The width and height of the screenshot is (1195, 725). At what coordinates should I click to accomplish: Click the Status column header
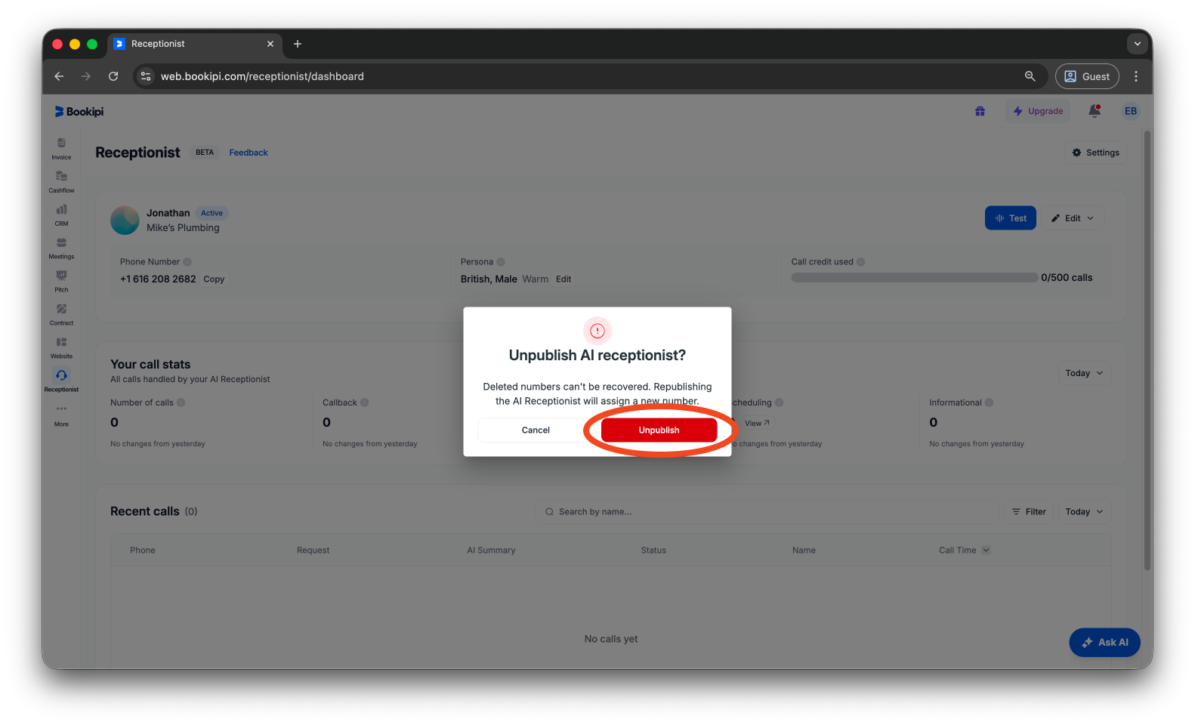(x=653, y=551)
